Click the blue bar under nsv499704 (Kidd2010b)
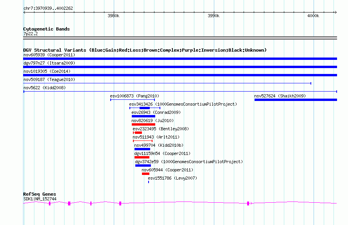The width and height of the screenshot is (348, 225). (142, 149)
